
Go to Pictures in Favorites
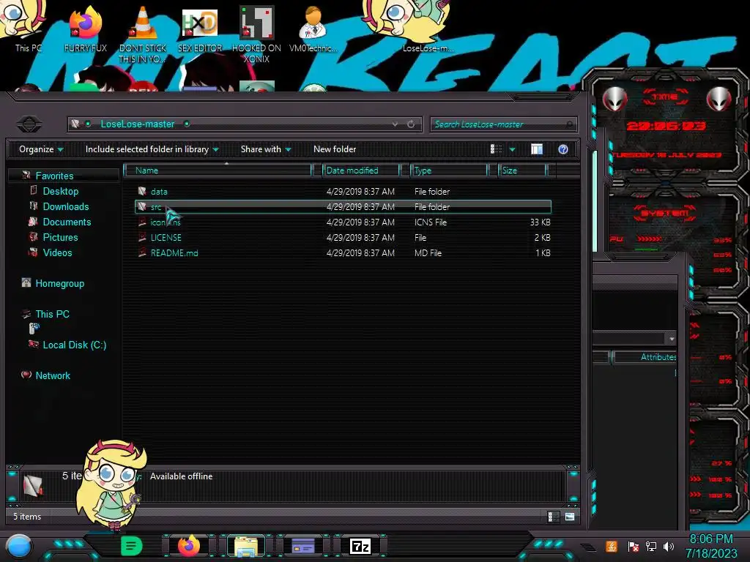click(x=60, y=237)
